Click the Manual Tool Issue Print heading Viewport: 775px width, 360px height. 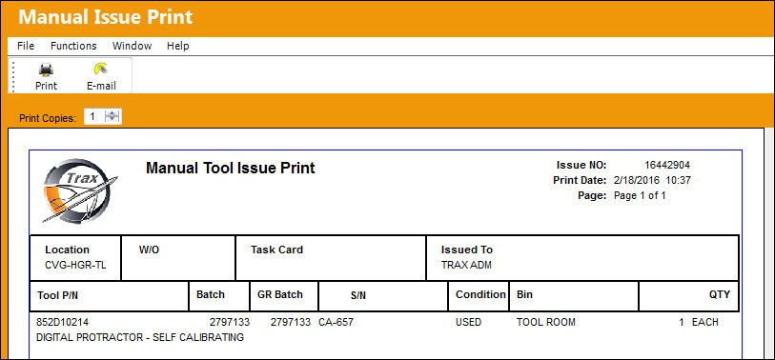point(231,168)
